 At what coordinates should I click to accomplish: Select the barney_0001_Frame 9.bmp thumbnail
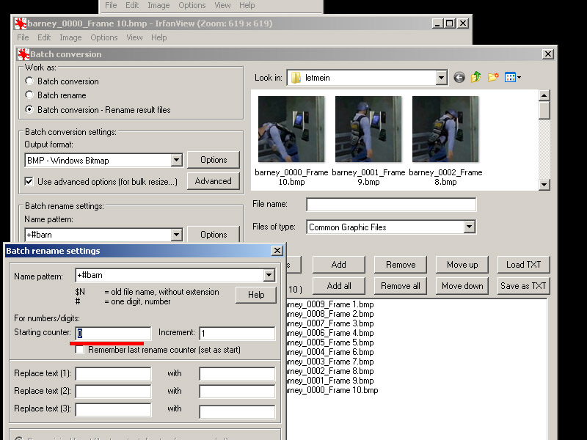coord(368,129)
